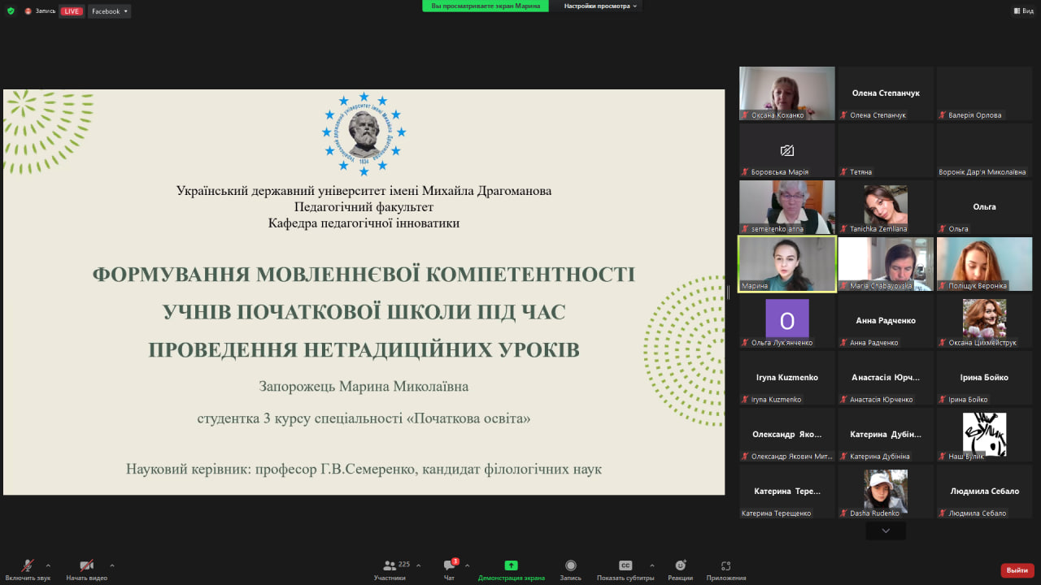Start video with the Начать видео camera icon

click(x=86, y=565)
